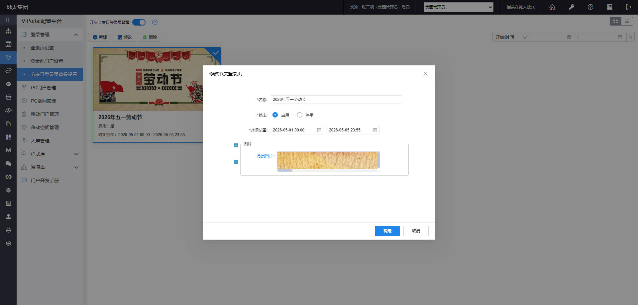Viewport: 638px width, 305px height.
Task: Click the 确定 confirm button
Action: [x=387, y=231]
